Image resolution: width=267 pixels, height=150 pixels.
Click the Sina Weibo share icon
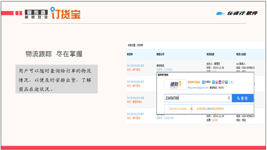(x=217, y=82)
